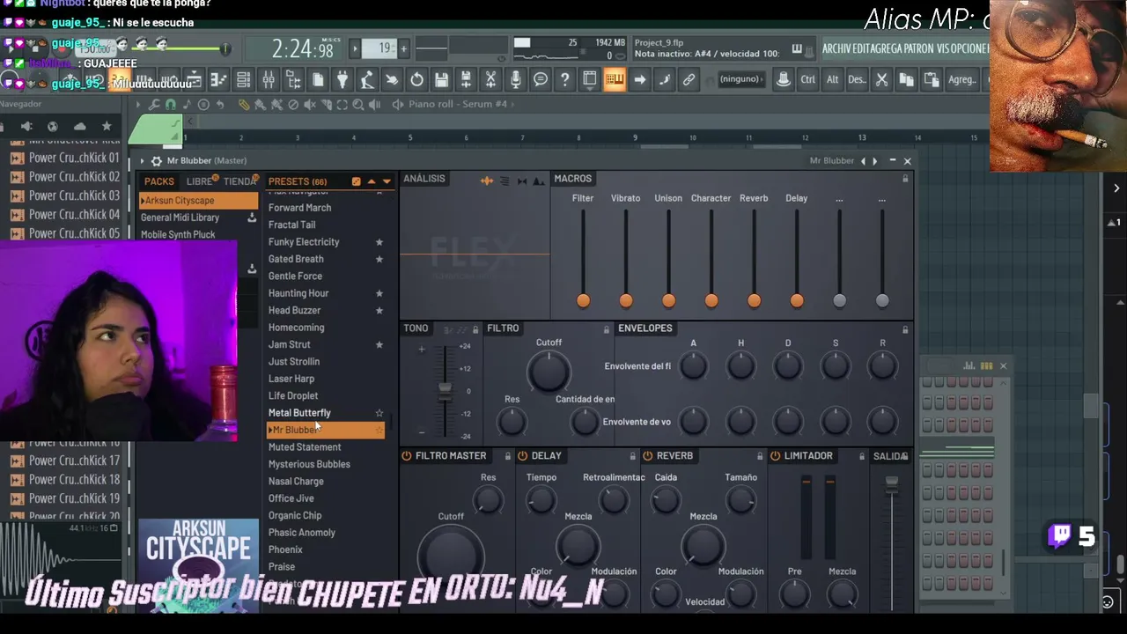Toggle the LIMITADOR power button

pos(776,456)
